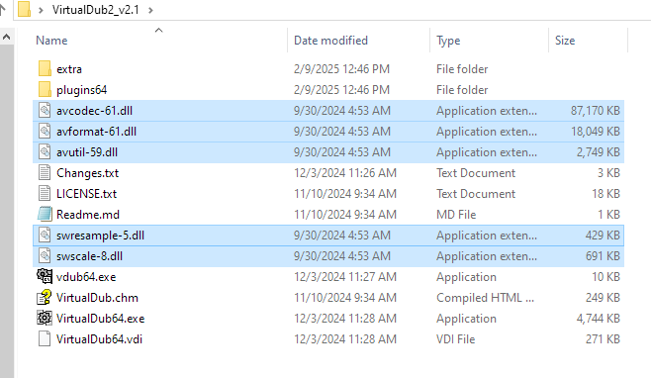Select the file name VirtualDub64.exe
Image resolution: width=651 pixels, height=378 pixels.
(101, 319)
